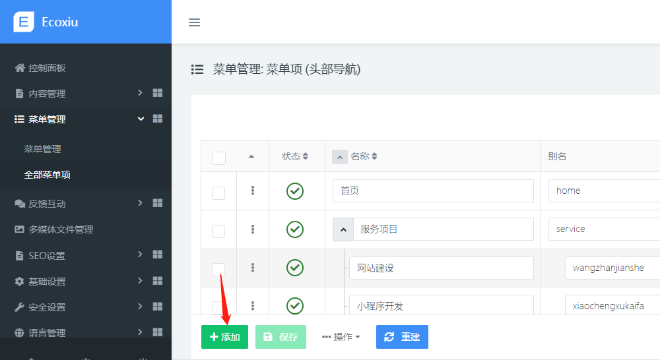This screenshot has width=660, height=360.
Task: Toggle the hamburger sidebar menu icon
Action: (194, 22)
